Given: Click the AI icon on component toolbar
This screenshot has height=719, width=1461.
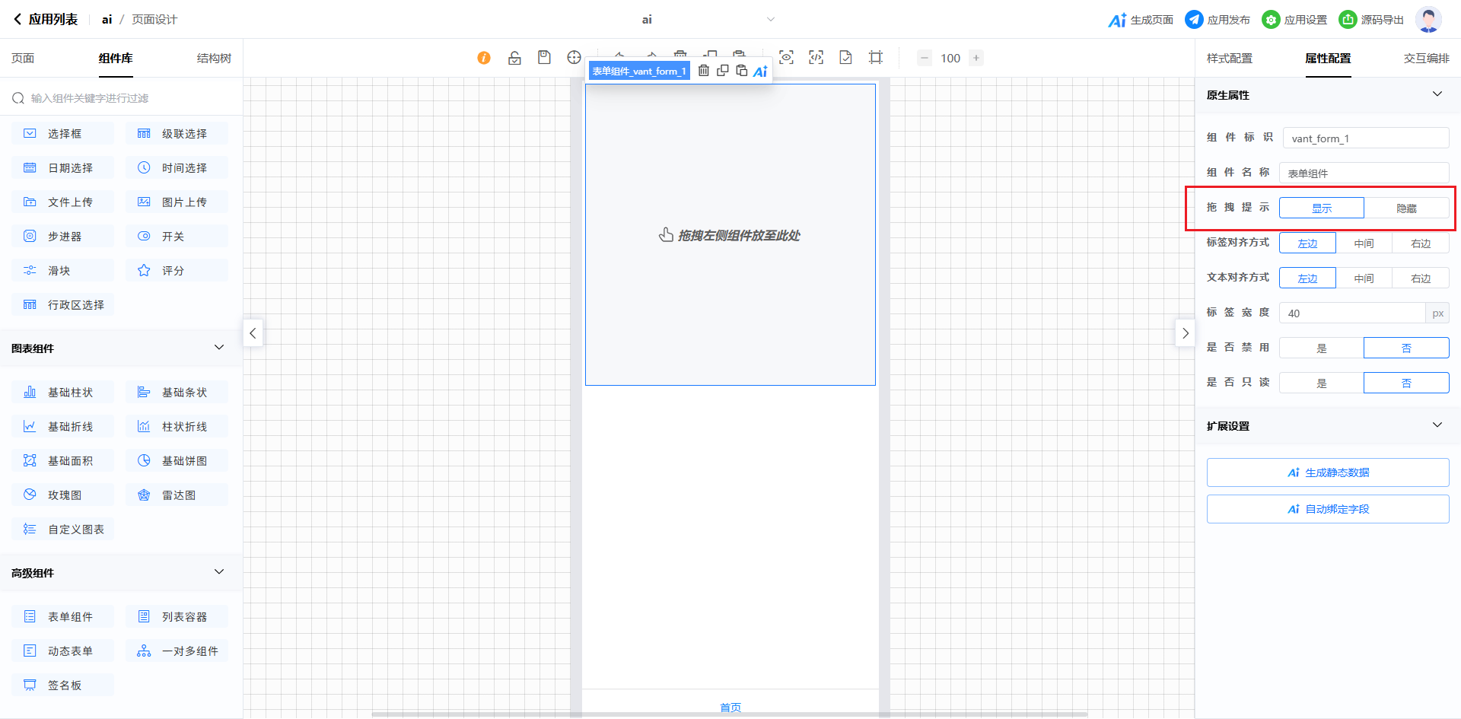Looking at the screenshot, I should coord(760,72).
